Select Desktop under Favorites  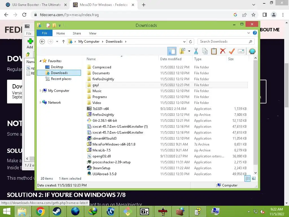coord(57,67)
